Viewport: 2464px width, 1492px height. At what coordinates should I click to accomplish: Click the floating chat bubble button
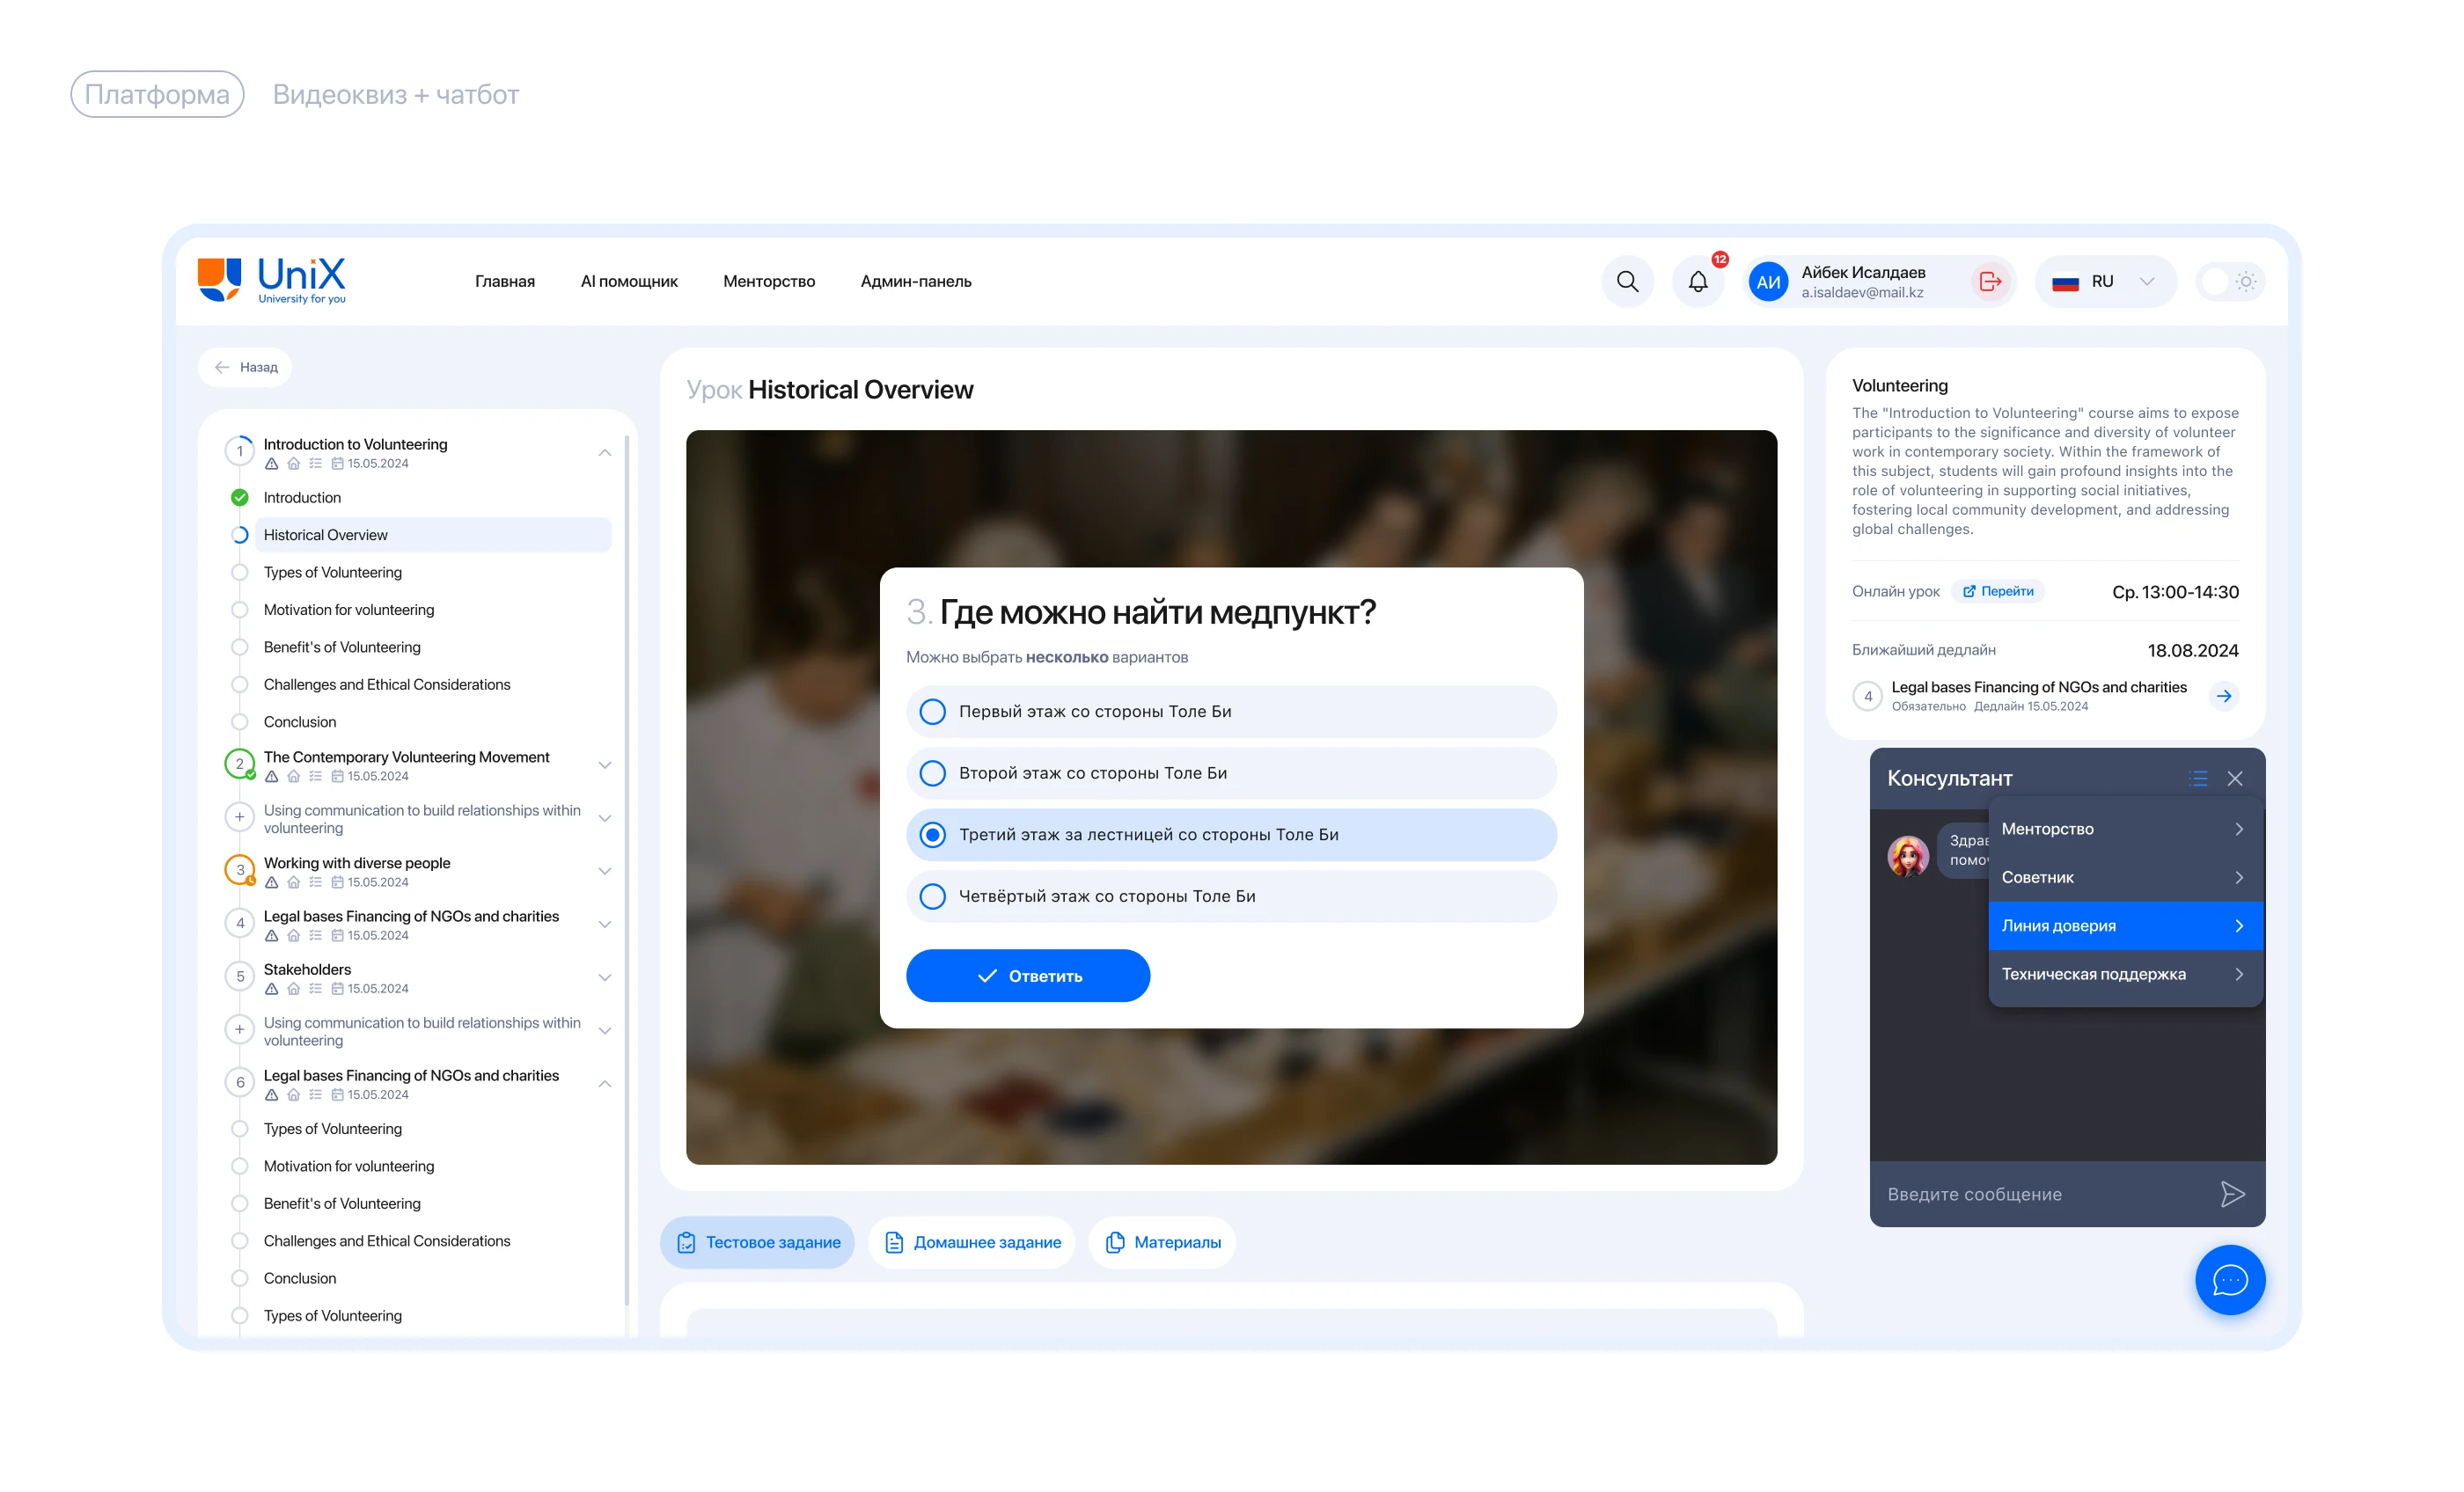click(x=2229, y=1279)
